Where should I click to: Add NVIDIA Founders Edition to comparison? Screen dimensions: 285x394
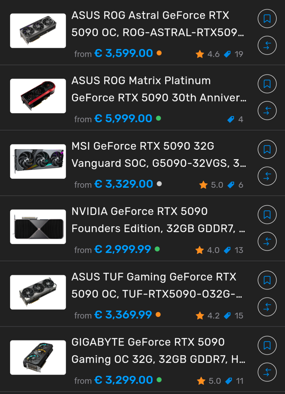(x=267, y=241)
